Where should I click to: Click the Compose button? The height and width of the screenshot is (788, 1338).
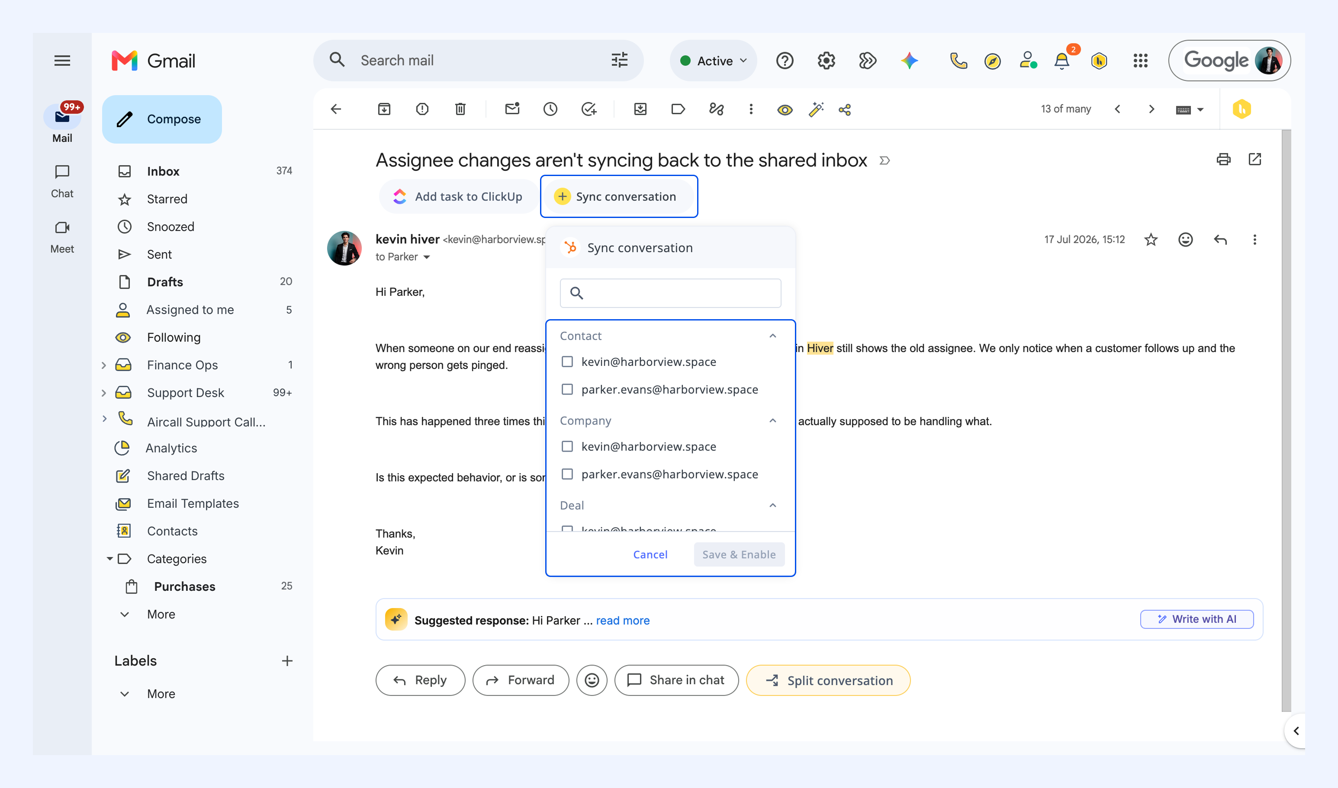click(162, 119)
